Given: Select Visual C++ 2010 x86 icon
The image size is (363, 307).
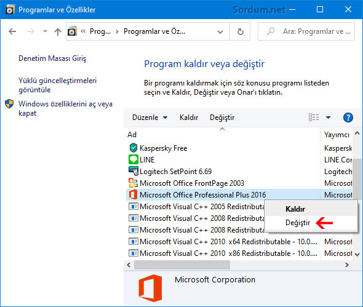Looking at the screenshot, I should click(x=134, y=253).
